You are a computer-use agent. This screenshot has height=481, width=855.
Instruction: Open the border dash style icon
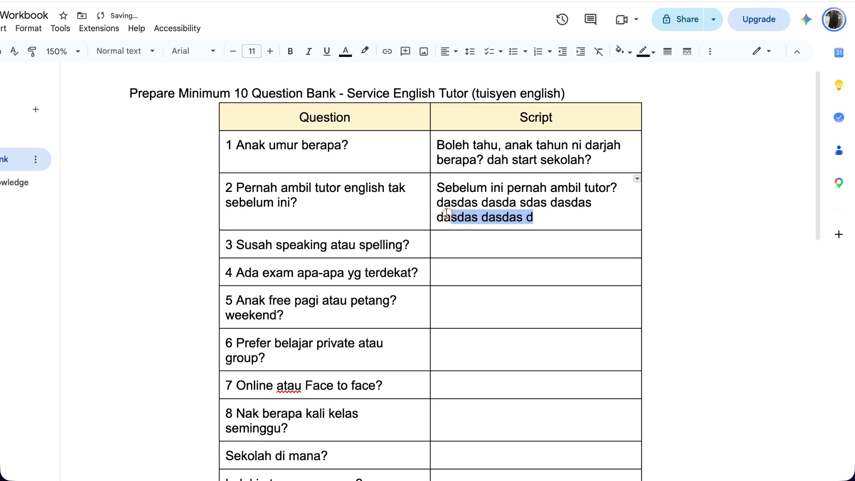[x=687, y=51]
